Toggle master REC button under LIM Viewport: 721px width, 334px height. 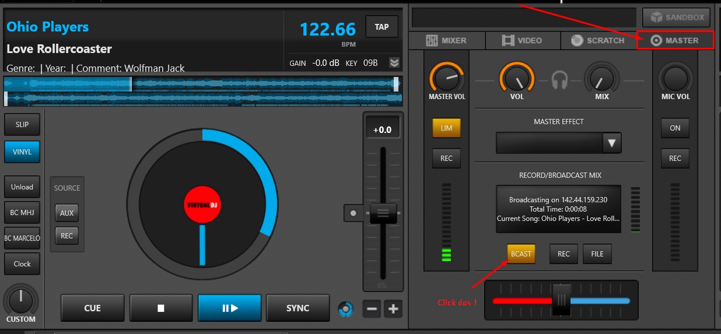click(x=446, y=158)
